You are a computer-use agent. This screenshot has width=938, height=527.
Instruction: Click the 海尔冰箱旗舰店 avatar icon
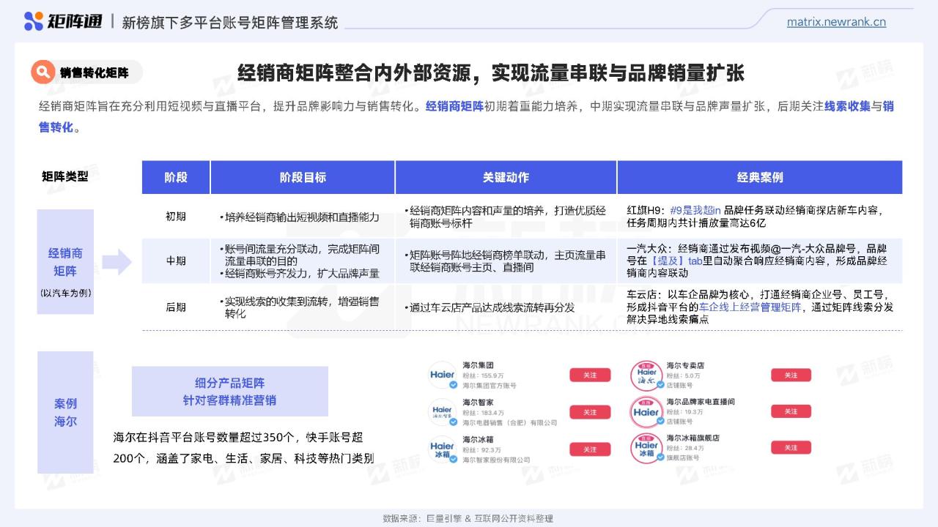click(646, 447)
